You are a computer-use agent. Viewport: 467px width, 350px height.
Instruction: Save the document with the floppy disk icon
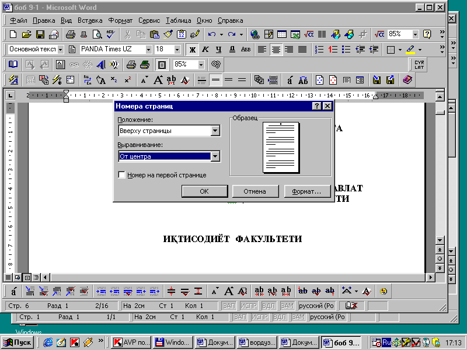pyautogui.click(x=40, y=34)
